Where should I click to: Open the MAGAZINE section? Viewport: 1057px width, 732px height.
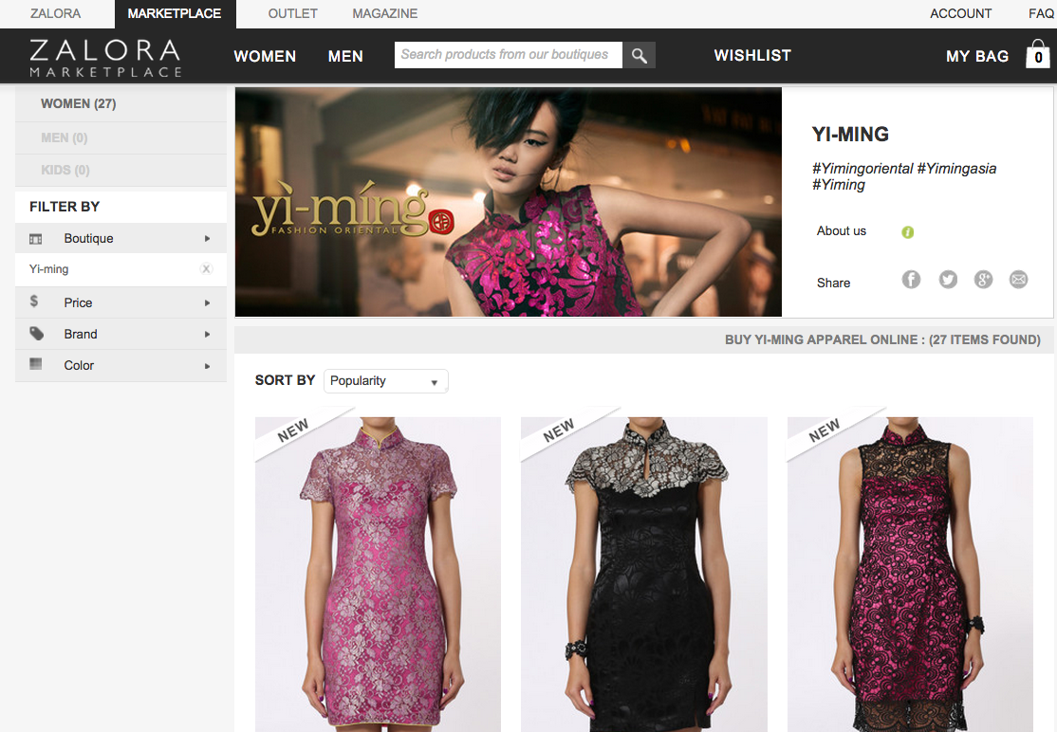tap(384, 13)
